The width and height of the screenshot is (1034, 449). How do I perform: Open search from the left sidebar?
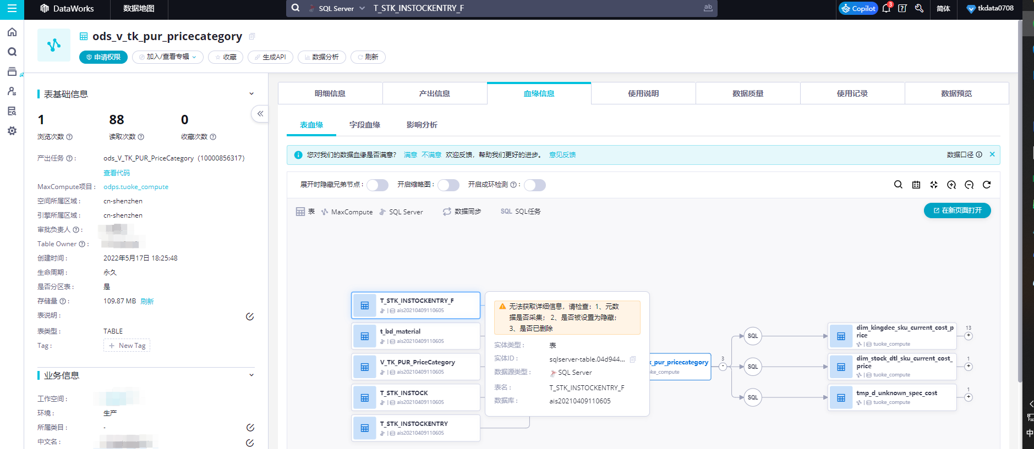tap(12, 52)
